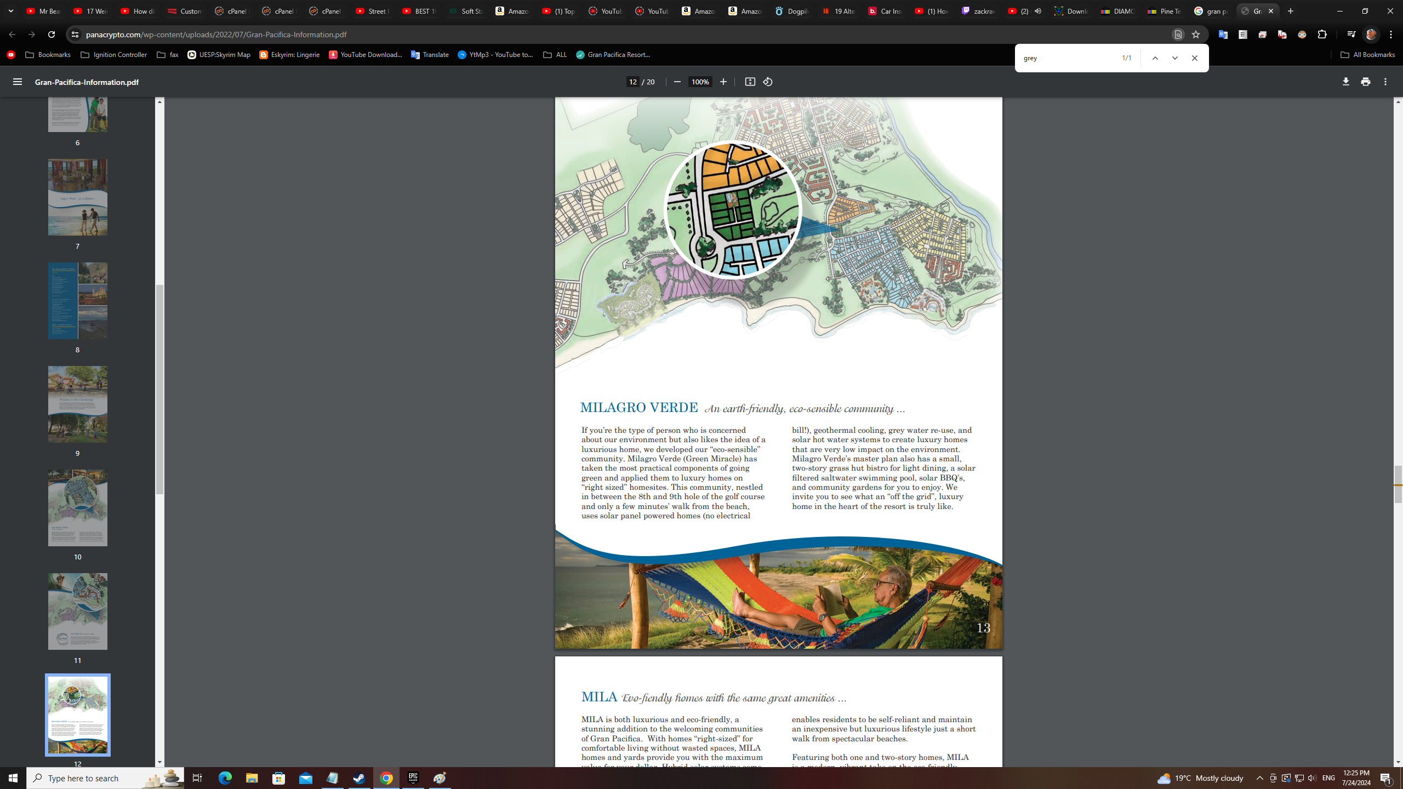Open Epic Games launcher from taskbar
The width and height of the screenshot is (1403, 789).
point(413,778)
